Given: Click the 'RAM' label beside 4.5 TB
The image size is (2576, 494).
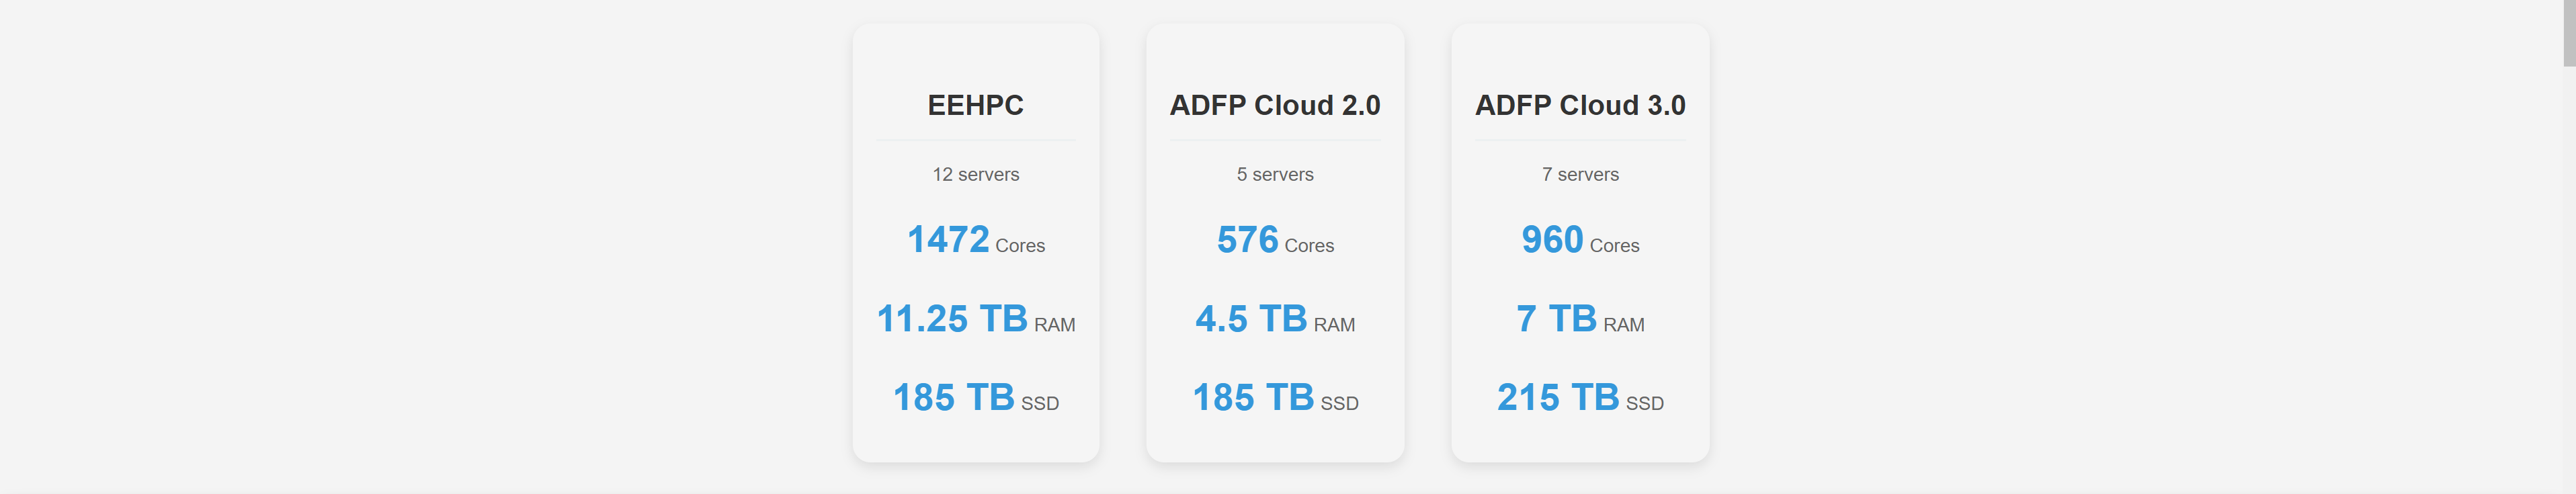Looking at the screenshot, I should click(x=1333, y=325).
